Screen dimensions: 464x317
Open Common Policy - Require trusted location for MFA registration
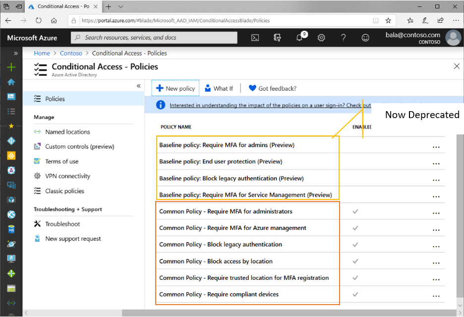pyautogui.click(x=244, y=278)
